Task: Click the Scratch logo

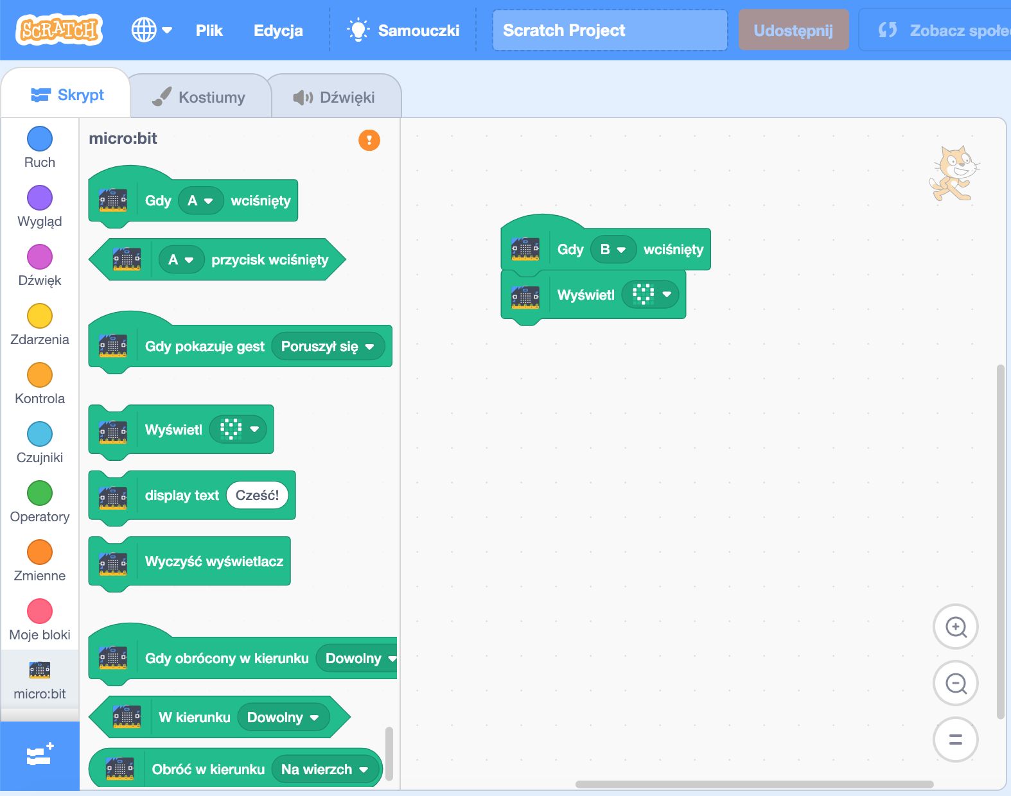Action: (x=59, y=30)
